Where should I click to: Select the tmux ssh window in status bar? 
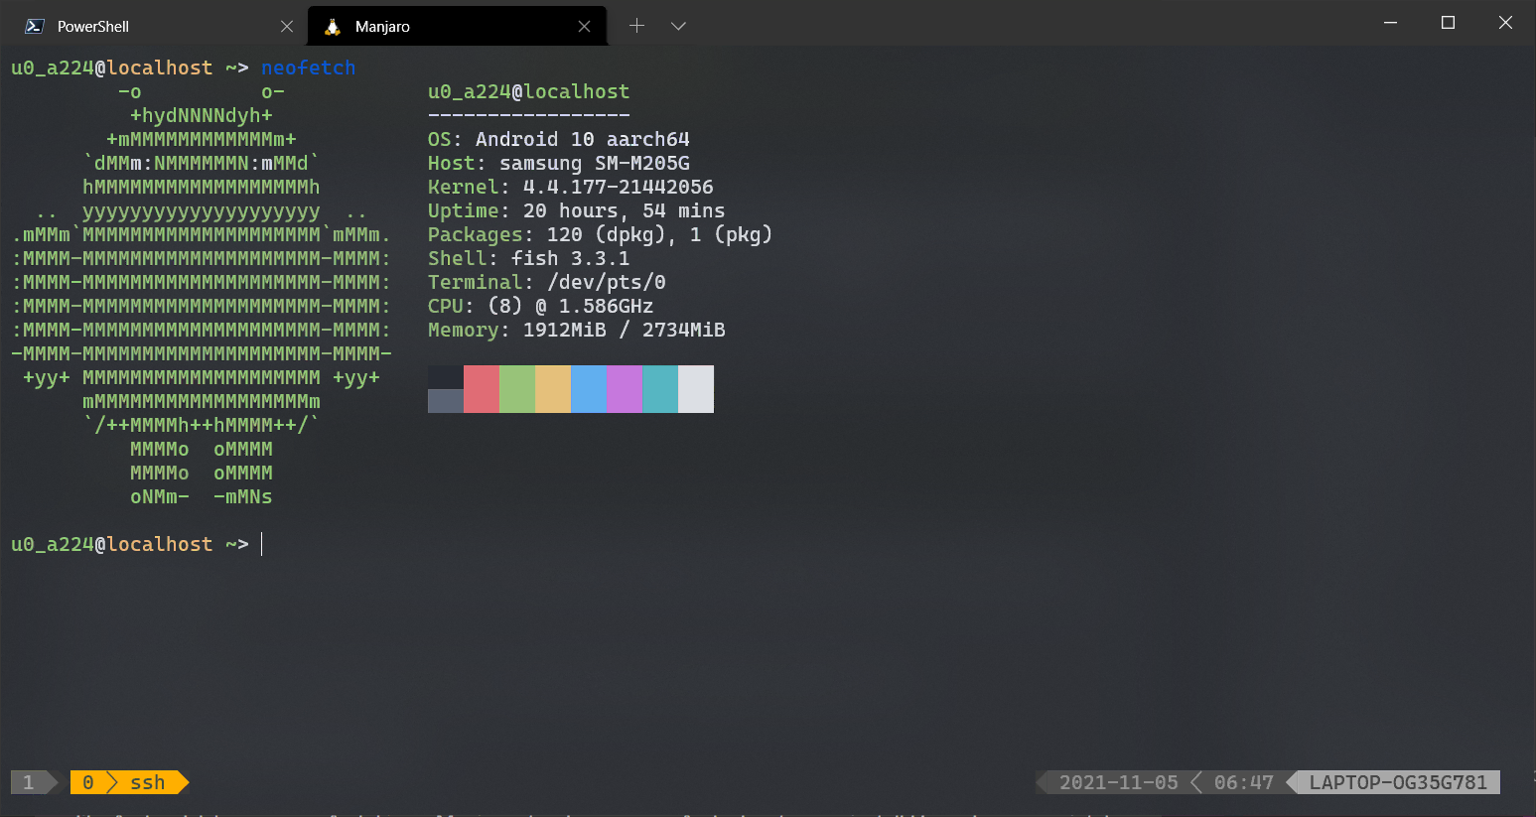click(x=146, y=782)
